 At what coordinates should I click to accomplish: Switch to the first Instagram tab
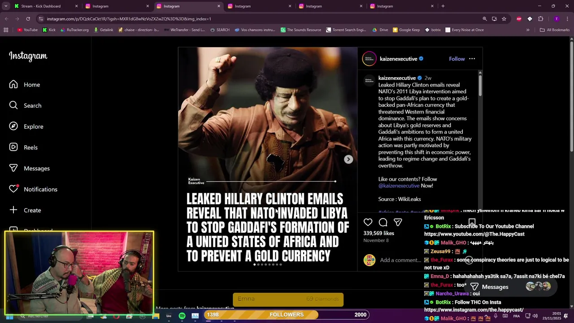coord(117,6)
